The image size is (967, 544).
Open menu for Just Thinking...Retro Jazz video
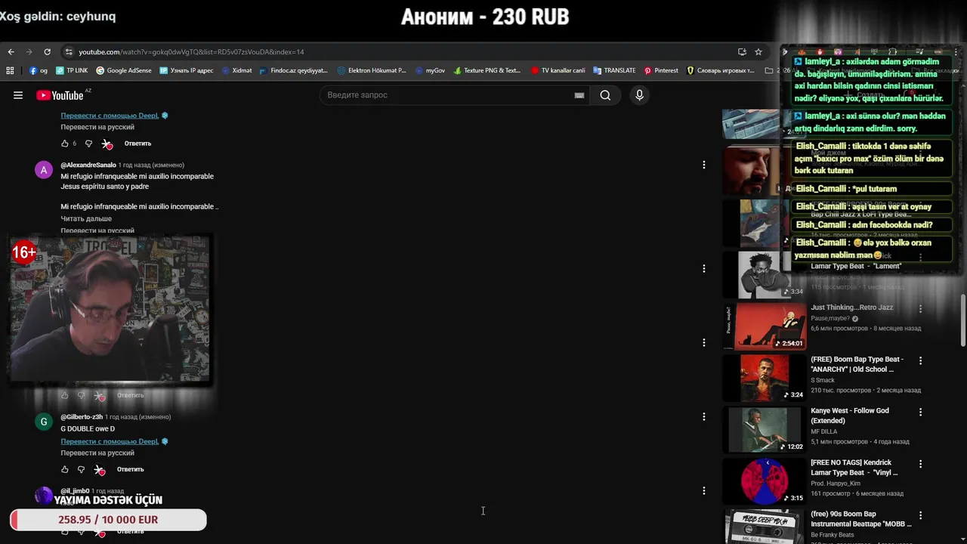click(920, 309)
